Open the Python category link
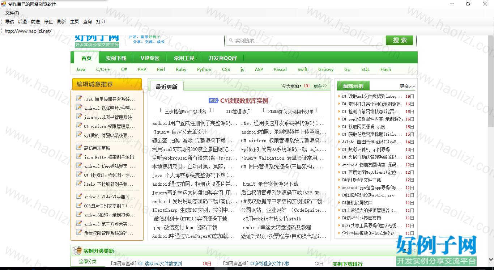494x270 pixels. pyautogui.click(x=204, y=69)
